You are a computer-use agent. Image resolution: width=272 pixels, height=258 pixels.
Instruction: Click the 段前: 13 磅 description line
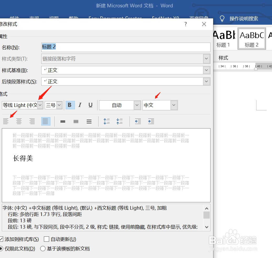pos(20,220)
